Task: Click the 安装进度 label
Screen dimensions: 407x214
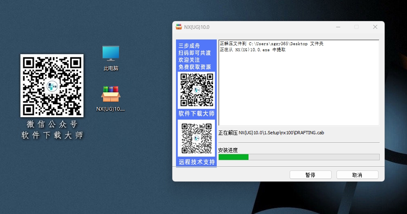Action: [228, 150]
